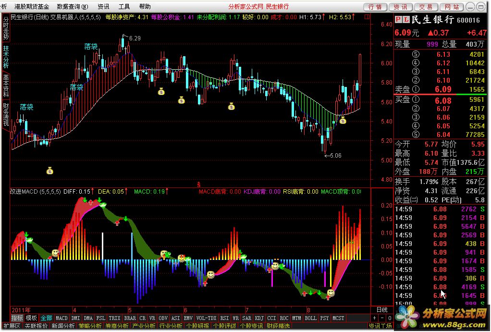The image size is (491, 332).
Task: Select the OBV indicator tab
Action: (163, 318)
